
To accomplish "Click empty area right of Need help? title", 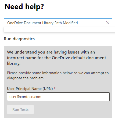I will [x=79, y=7].
